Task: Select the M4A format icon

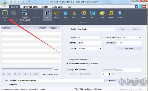Action: coord(65,13)
